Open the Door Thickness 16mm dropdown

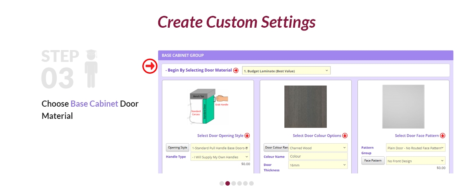[x=318, y=165]
